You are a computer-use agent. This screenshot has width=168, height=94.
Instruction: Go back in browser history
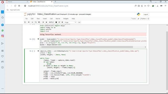coord(7,6)
